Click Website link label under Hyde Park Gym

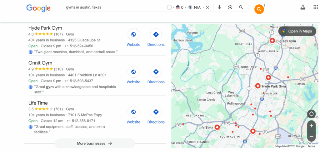tap(133, 44)
